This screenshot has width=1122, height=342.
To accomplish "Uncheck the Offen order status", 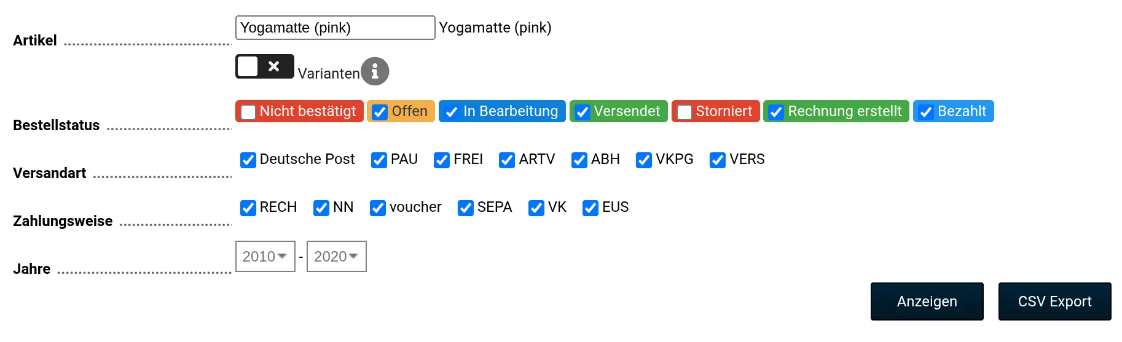I will [x=380, y=112].
